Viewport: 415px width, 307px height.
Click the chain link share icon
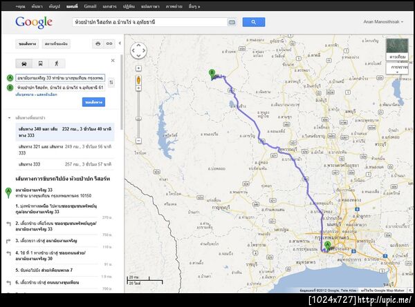109,43
